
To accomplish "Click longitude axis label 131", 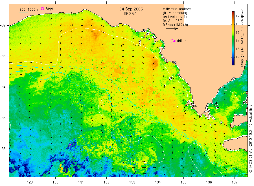I will [81, 182].
